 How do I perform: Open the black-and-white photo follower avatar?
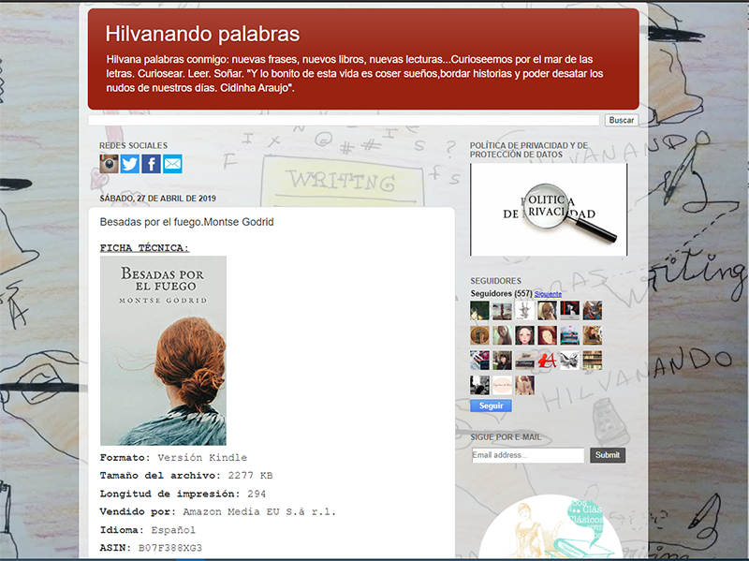pos(479,385)
